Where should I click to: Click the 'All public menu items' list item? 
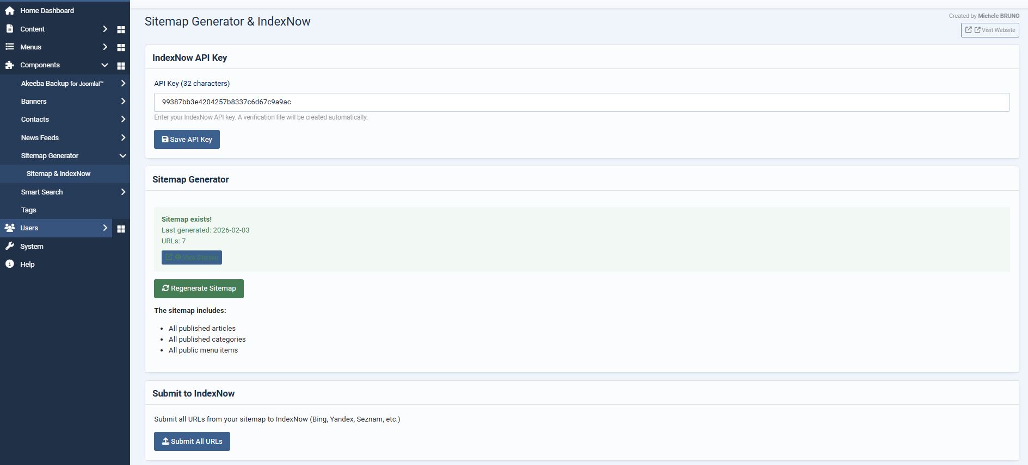tap(203, 350)
